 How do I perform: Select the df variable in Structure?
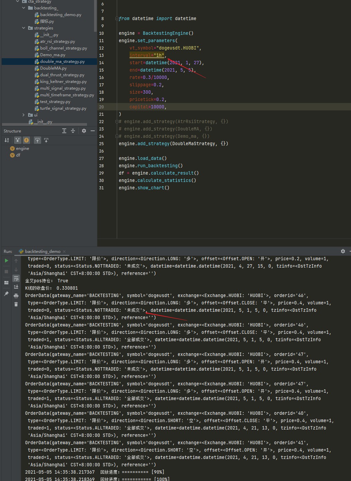[15, 155]
